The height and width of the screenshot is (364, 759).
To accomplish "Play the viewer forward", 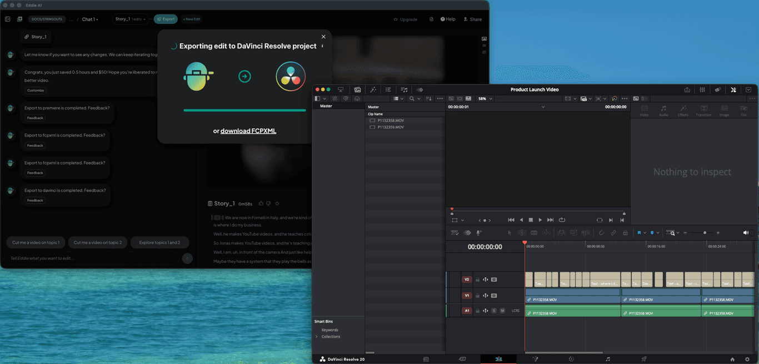I will click(x=540, y=220).
